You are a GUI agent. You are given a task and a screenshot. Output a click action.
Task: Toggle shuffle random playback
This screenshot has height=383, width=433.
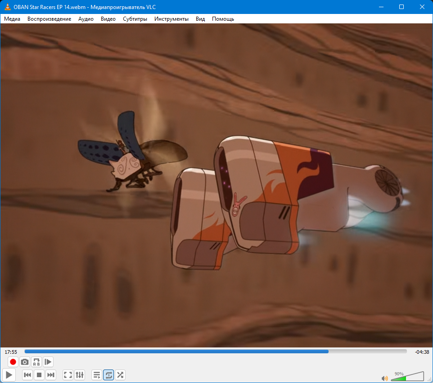tap(120, 375)
